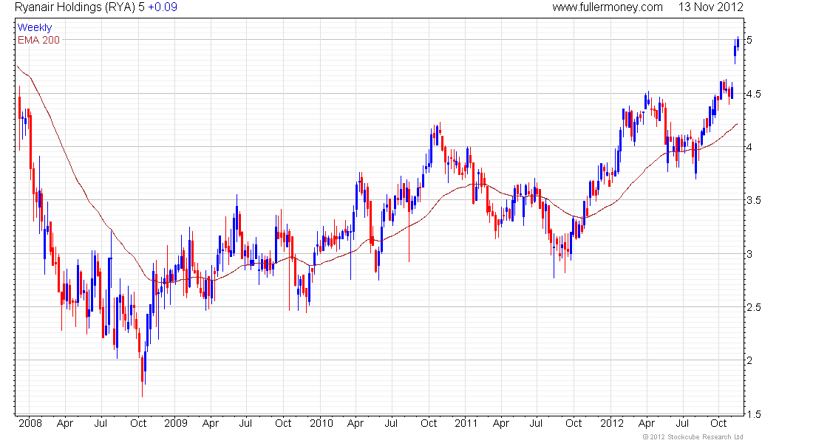Click price axis label '1.5'
This screenshot has width=813, height=443.
tap(754, 414)
